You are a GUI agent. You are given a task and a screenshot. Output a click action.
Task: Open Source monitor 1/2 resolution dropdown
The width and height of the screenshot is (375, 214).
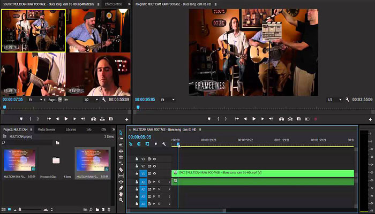(x=91, y=100)
